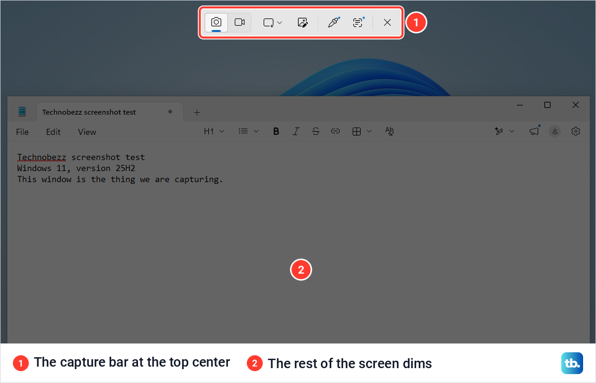The width and height of the screenshot is (596, 383).
Task: Add a new Notepad tab
Action: point(197,112)
